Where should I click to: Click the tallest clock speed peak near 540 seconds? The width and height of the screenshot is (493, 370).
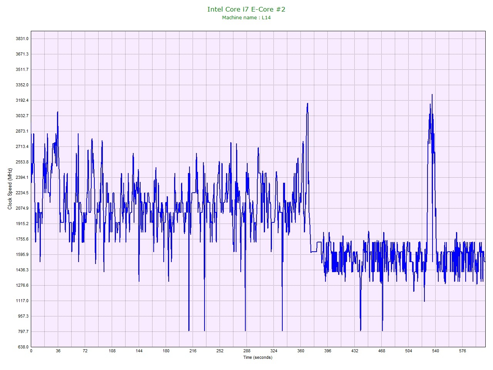click(x=432, y=95)
